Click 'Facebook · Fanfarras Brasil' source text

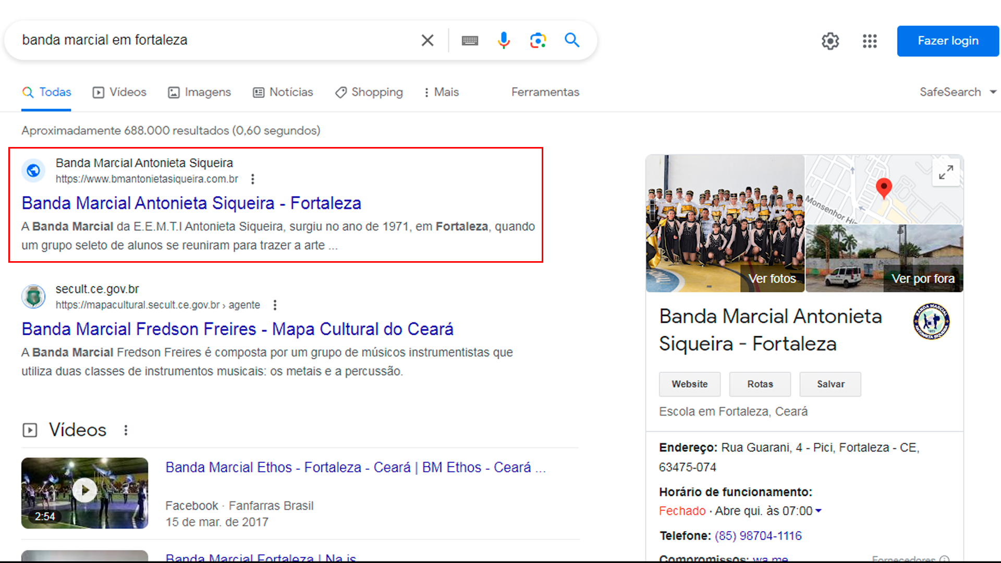click(239, 506)
